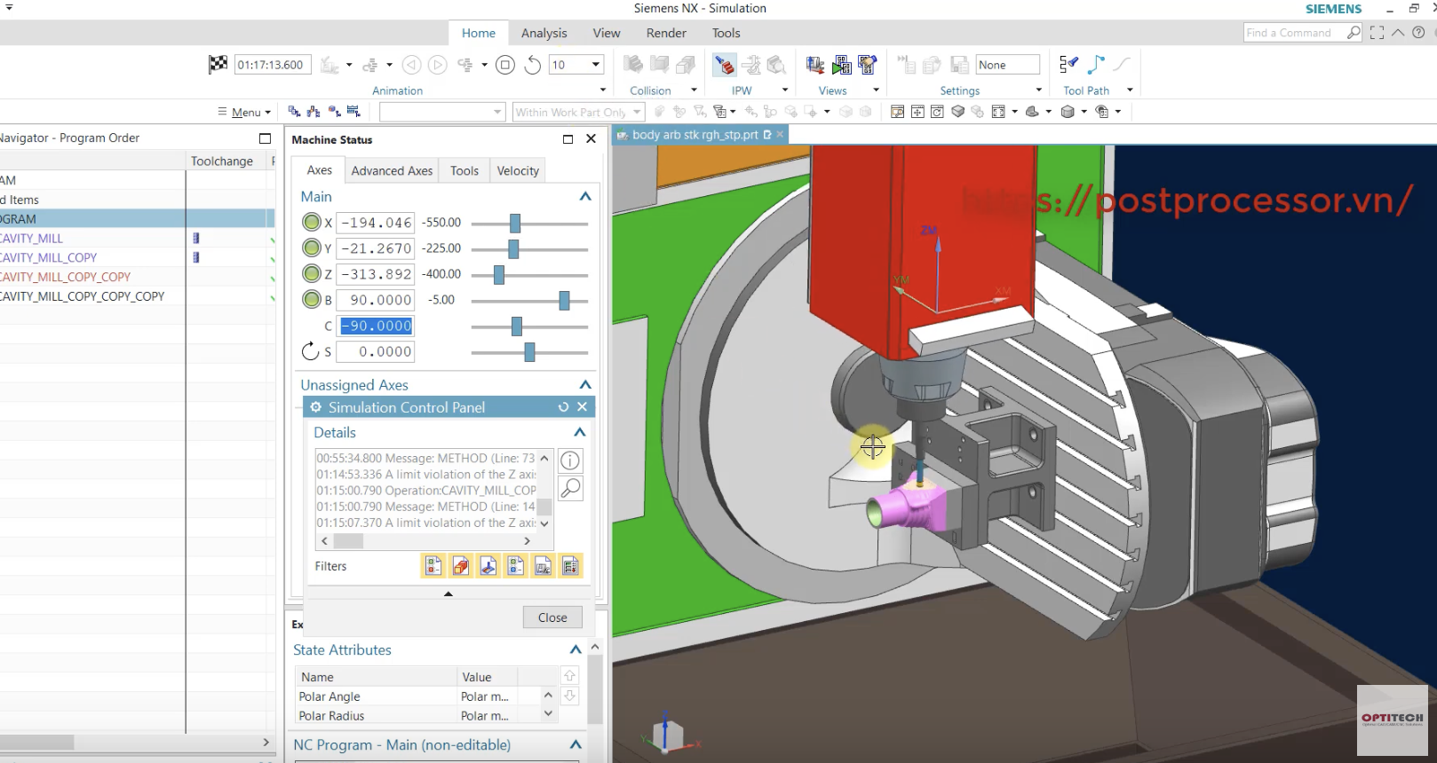The width and height of the screenshot is (1437, 763).
Task: Click the Stop simulation button
Action: click(x=505, y=65)
